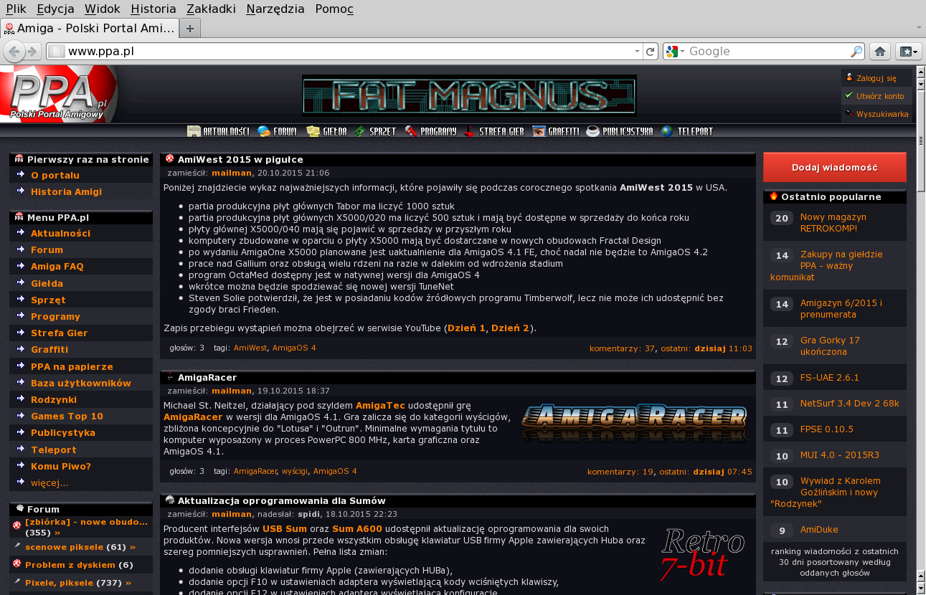Open the Plik menu
The width and height of the screenshot is (926, 595).
point(16,9)
